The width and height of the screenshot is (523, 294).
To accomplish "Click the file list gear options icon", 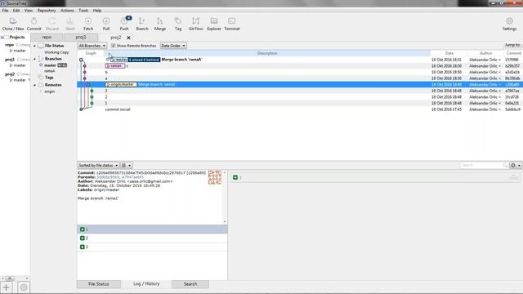I will (x=516, y=165).
